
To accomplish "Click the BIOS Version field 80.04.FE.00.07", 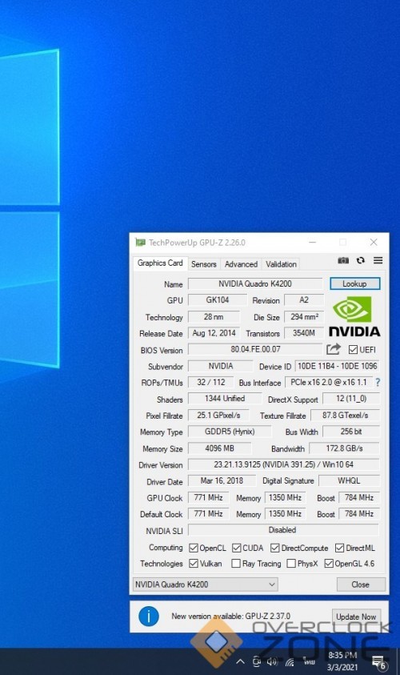I will [x=255, y=349].
